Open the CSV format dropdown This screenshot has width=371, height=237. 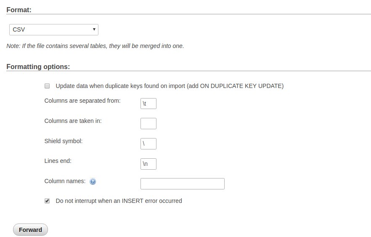(x=53, y=30)
